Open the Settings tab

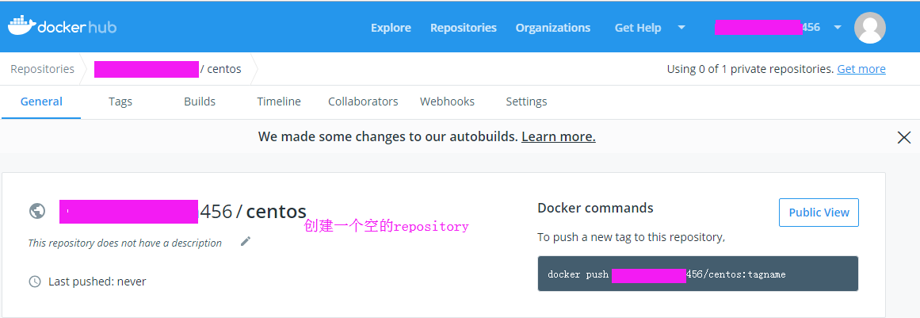(526, 102)
